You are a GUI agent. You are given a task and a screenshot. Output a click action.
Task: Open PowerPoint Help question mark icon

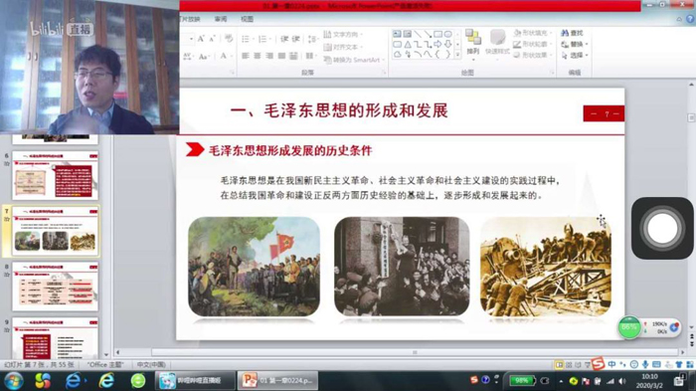(690, 19)
